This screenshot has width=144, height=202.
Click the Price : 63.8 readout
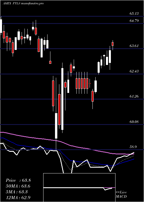(18, 180)
